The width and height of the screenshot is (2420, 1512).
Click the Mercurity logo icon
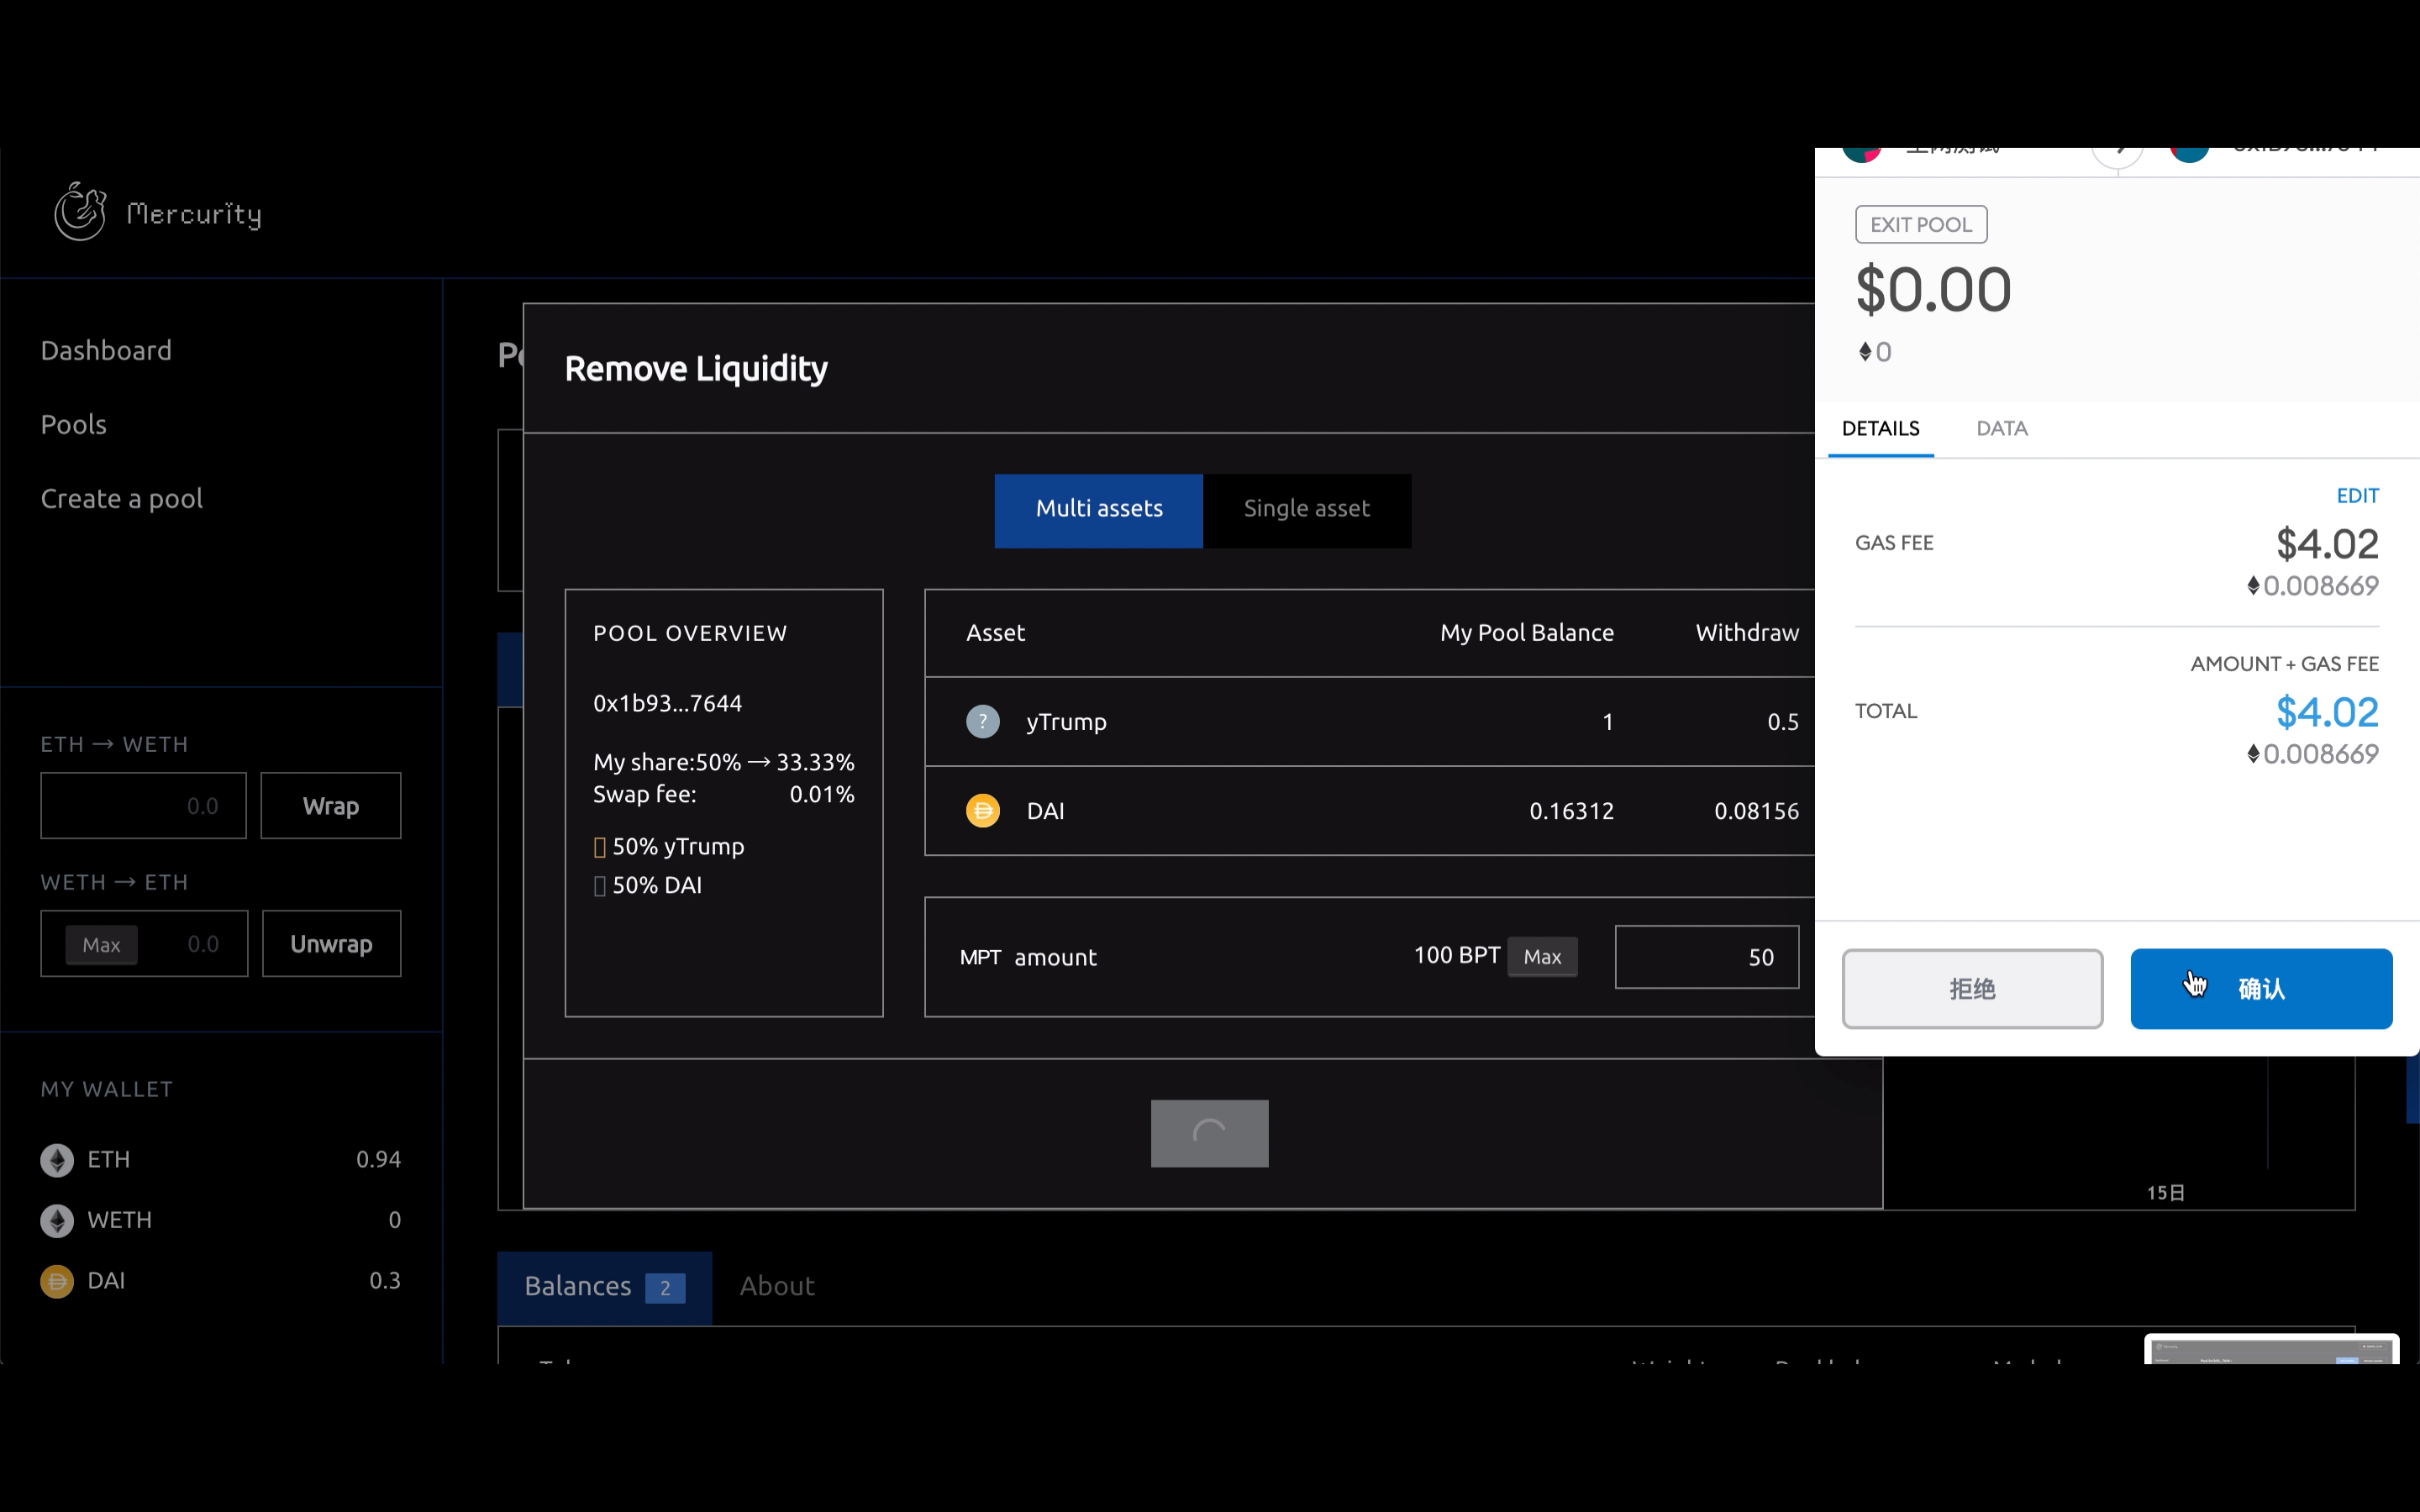(x=80, y=212)
